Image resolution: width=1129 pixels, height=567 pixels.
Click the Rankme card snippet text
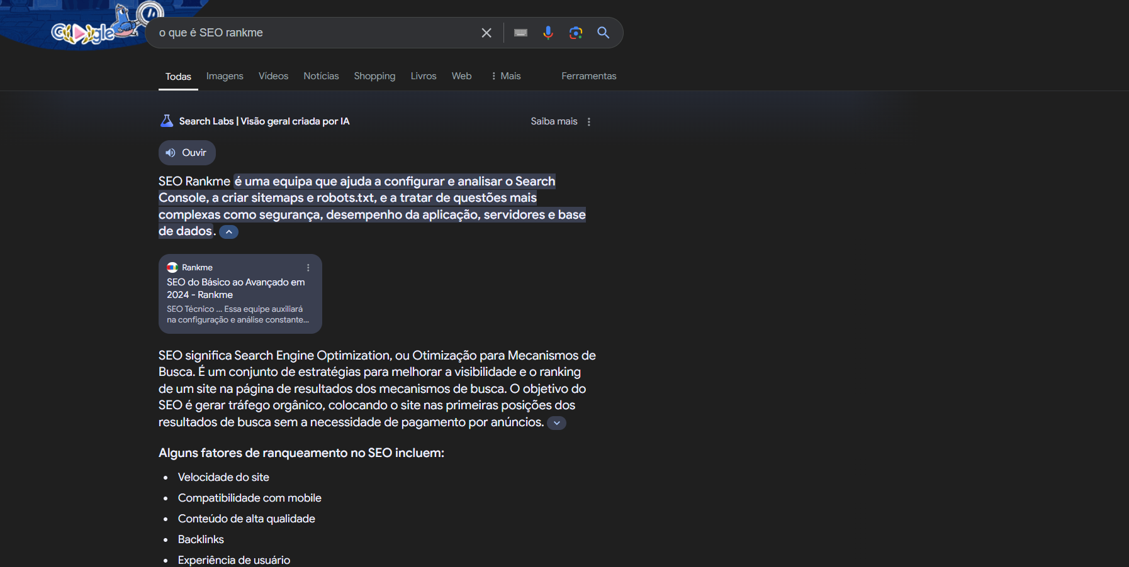coord(238,314)
